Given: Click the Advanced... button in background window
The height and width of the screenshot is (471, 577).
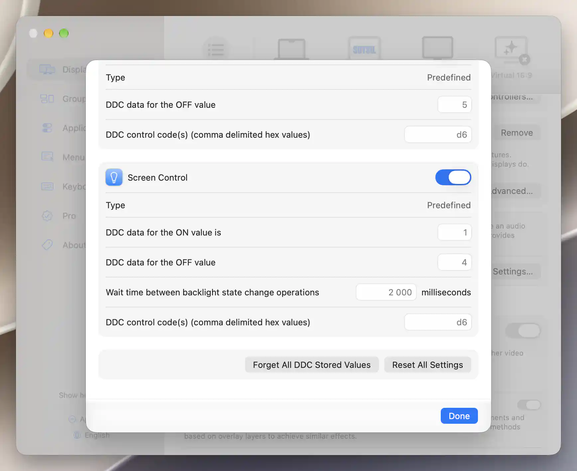Looking at the screenshot, I should [516, 191].
